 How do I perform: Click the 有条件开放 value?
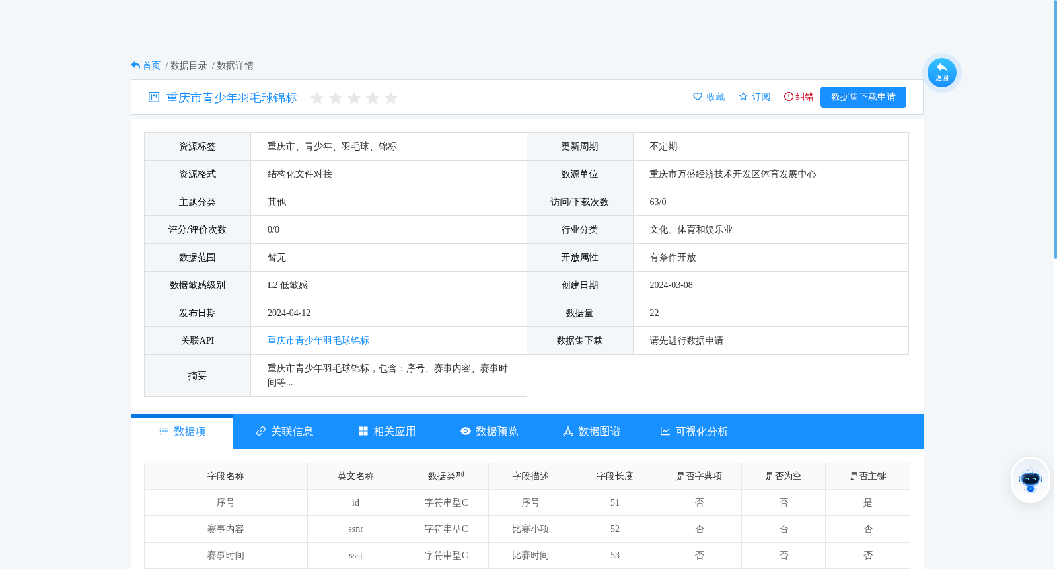coord(673,258)
